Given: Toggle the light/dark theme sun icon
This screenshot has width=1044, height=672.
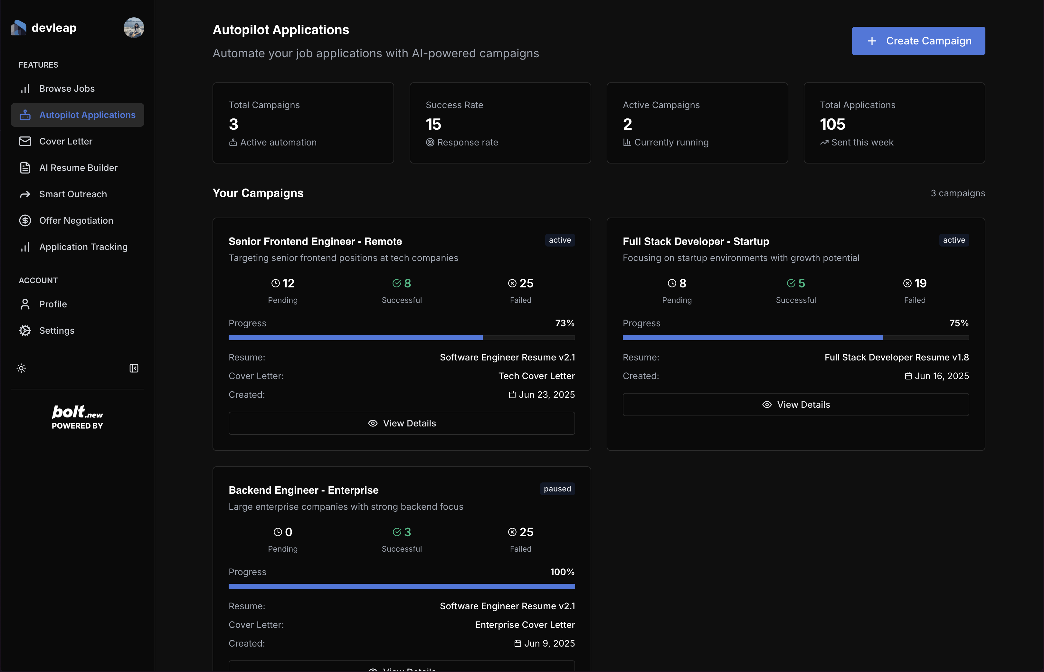Looking at the screenshot, I should [21, 368].
